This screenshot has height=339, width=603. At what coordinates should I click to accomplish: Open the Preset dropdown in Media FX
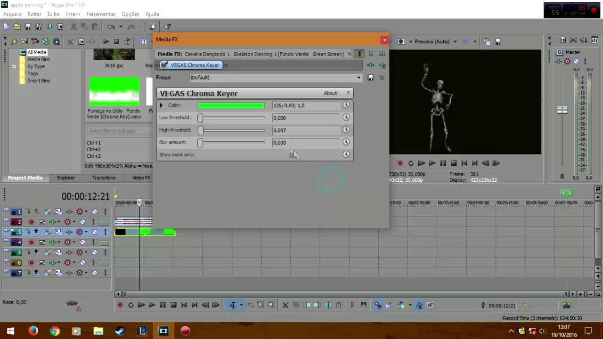click(359, 78)
